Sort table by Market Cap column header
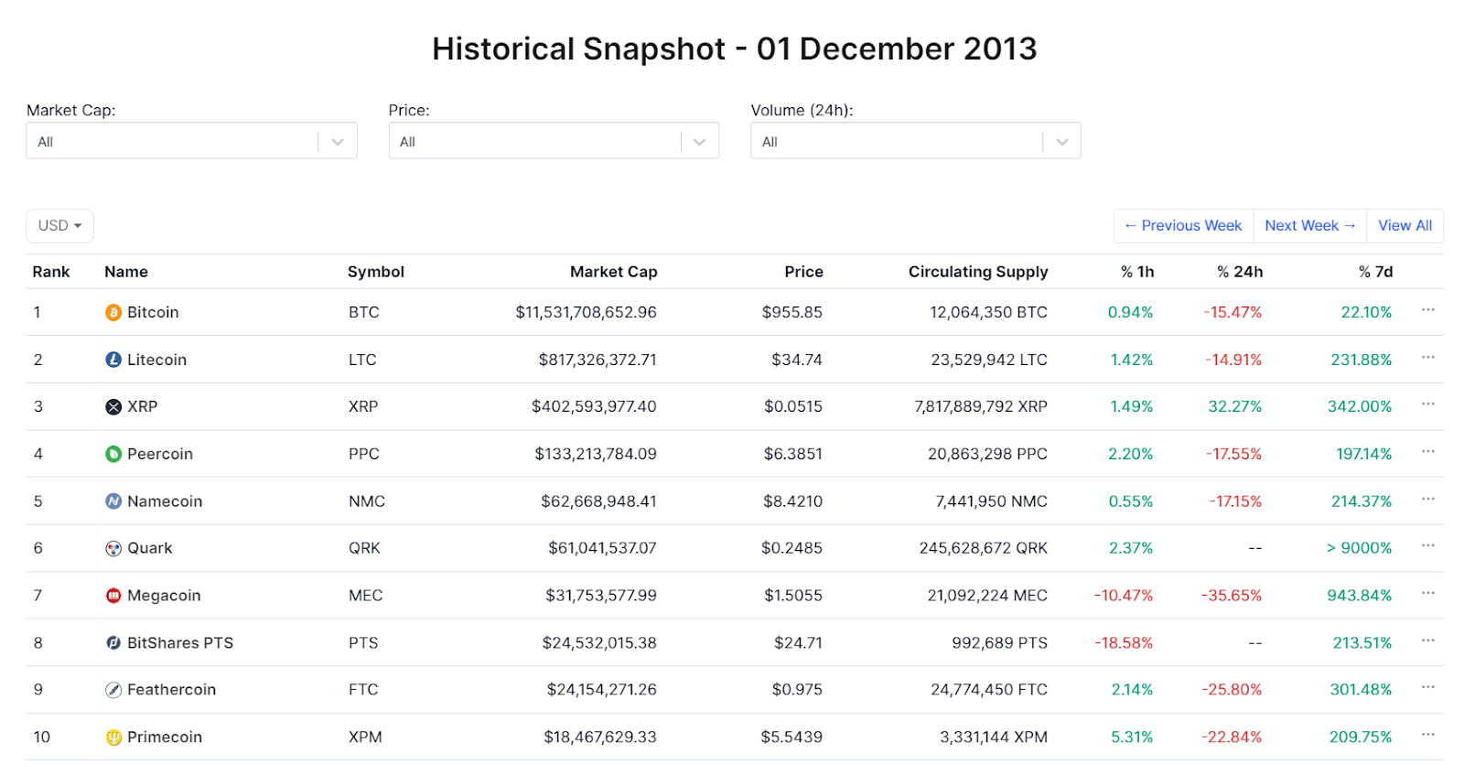This screenshot has width=1464, height=764. (613, 272)
